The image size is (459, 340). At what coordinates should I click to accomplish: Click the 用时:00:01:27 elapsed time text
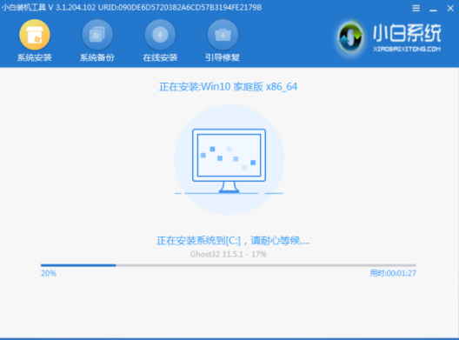[393, 273]
